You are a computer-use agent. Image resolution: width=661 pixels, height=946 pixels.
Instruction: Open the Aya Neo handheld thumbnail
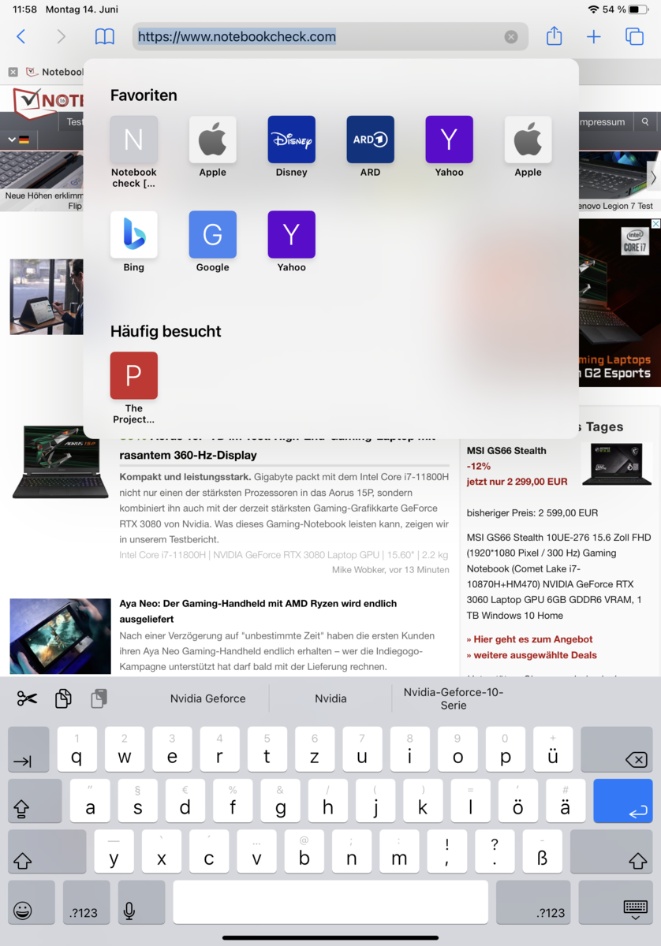60,636
